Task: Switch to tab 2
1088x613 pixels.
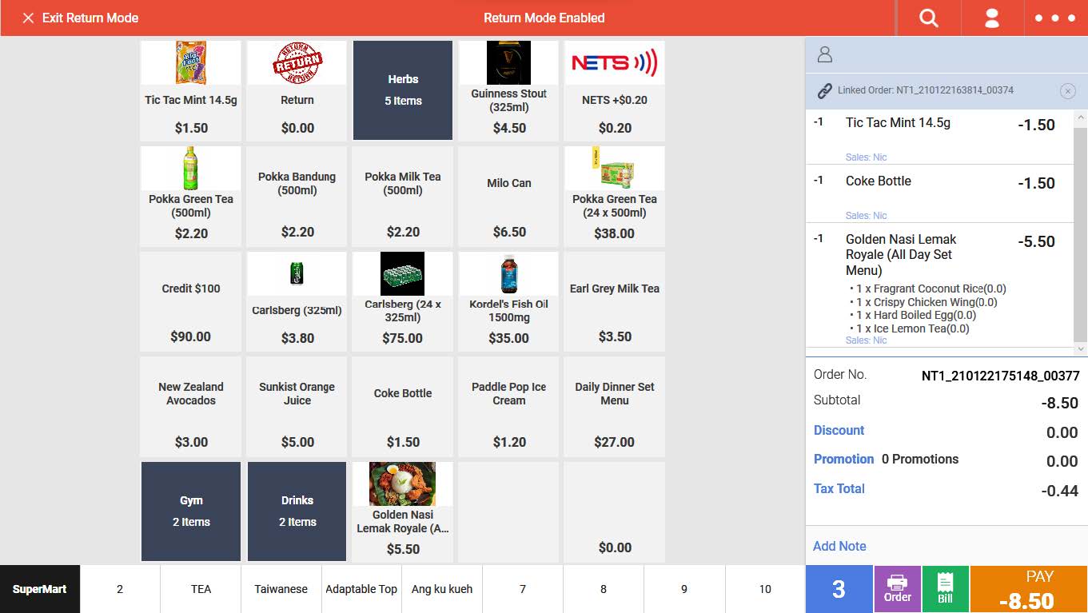Action: click(x=120, y=589)
